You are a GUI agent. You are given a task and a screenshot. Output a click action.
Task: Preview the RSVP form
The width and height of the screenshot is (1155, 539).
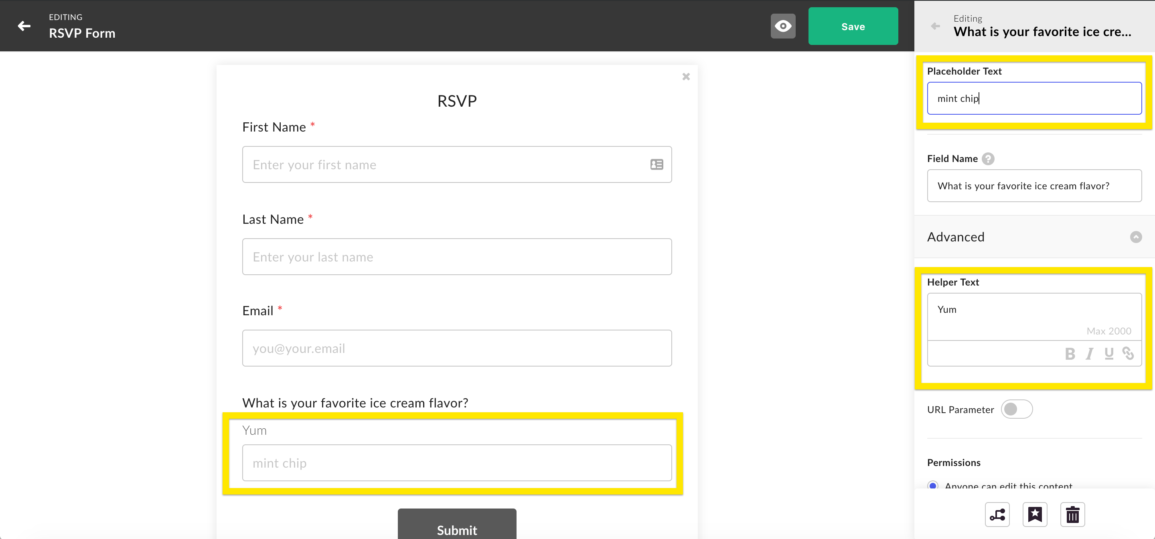click(x=783, y=26)
